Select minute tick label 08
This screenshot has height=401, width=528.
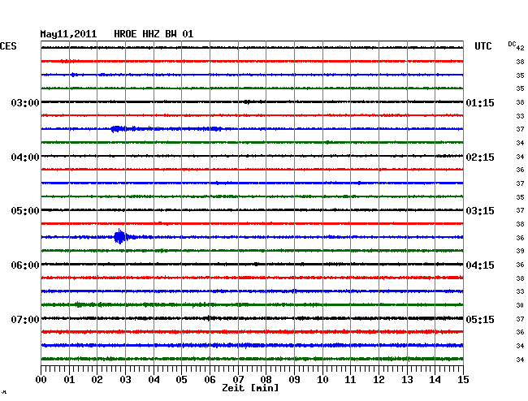click(266, 379)
